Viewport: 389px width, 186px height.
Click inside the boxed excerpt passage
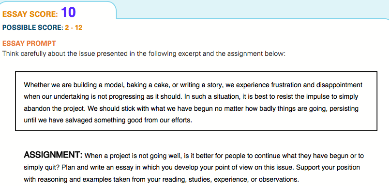click(196, 101)
